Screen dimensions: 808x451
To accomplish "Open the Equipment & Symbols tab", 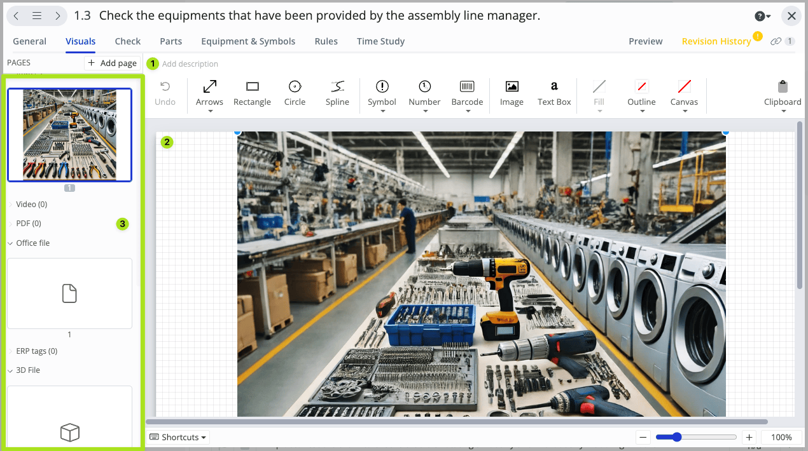I will click(x=248, y=41).
